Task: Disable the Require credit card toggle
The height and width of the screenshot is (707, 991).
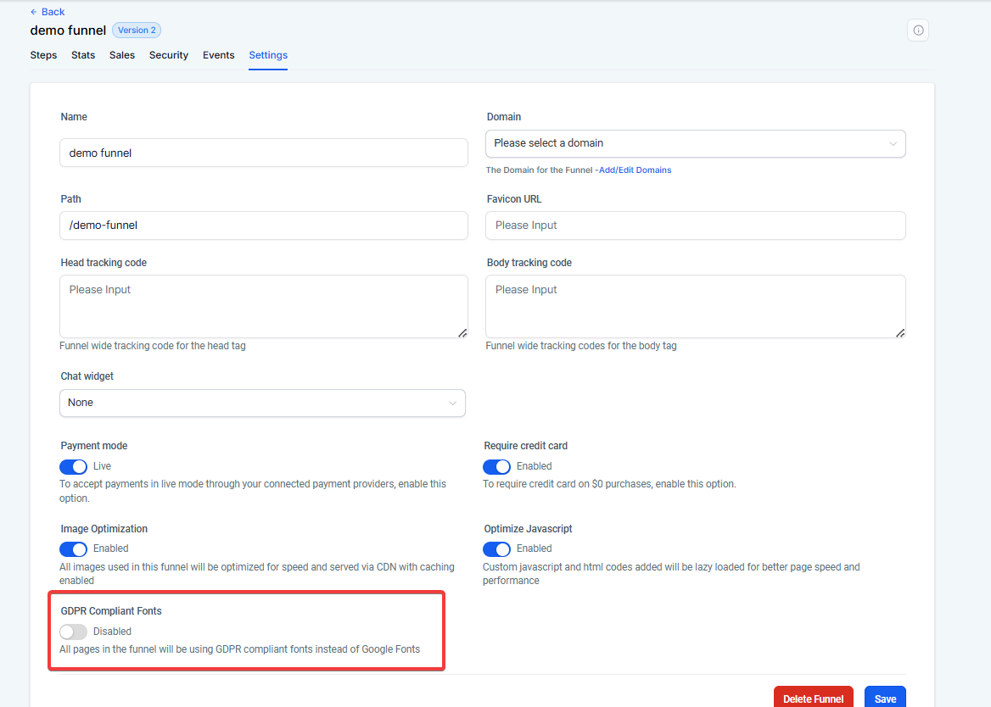Action: (x=496, y=466)
